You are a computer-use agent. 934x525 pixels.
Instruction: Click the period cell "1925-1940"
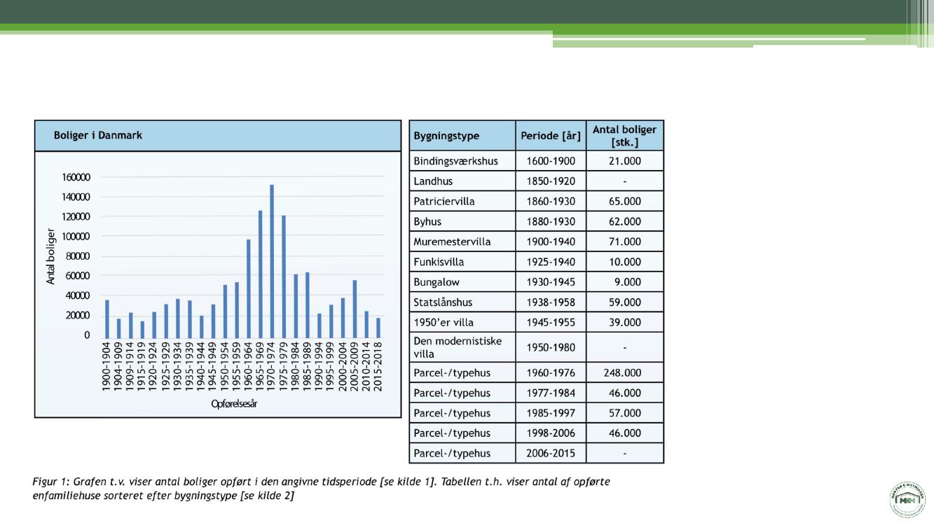tap(551, 262)
